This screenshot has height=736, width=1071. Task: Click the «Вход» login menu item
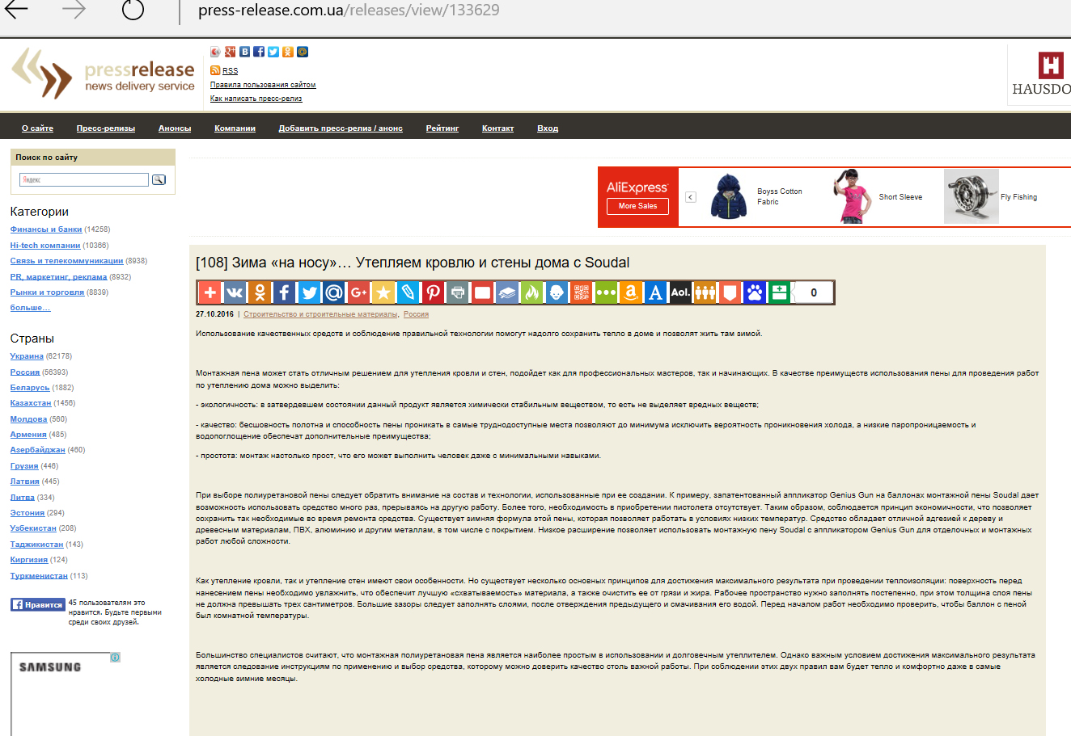548,128
